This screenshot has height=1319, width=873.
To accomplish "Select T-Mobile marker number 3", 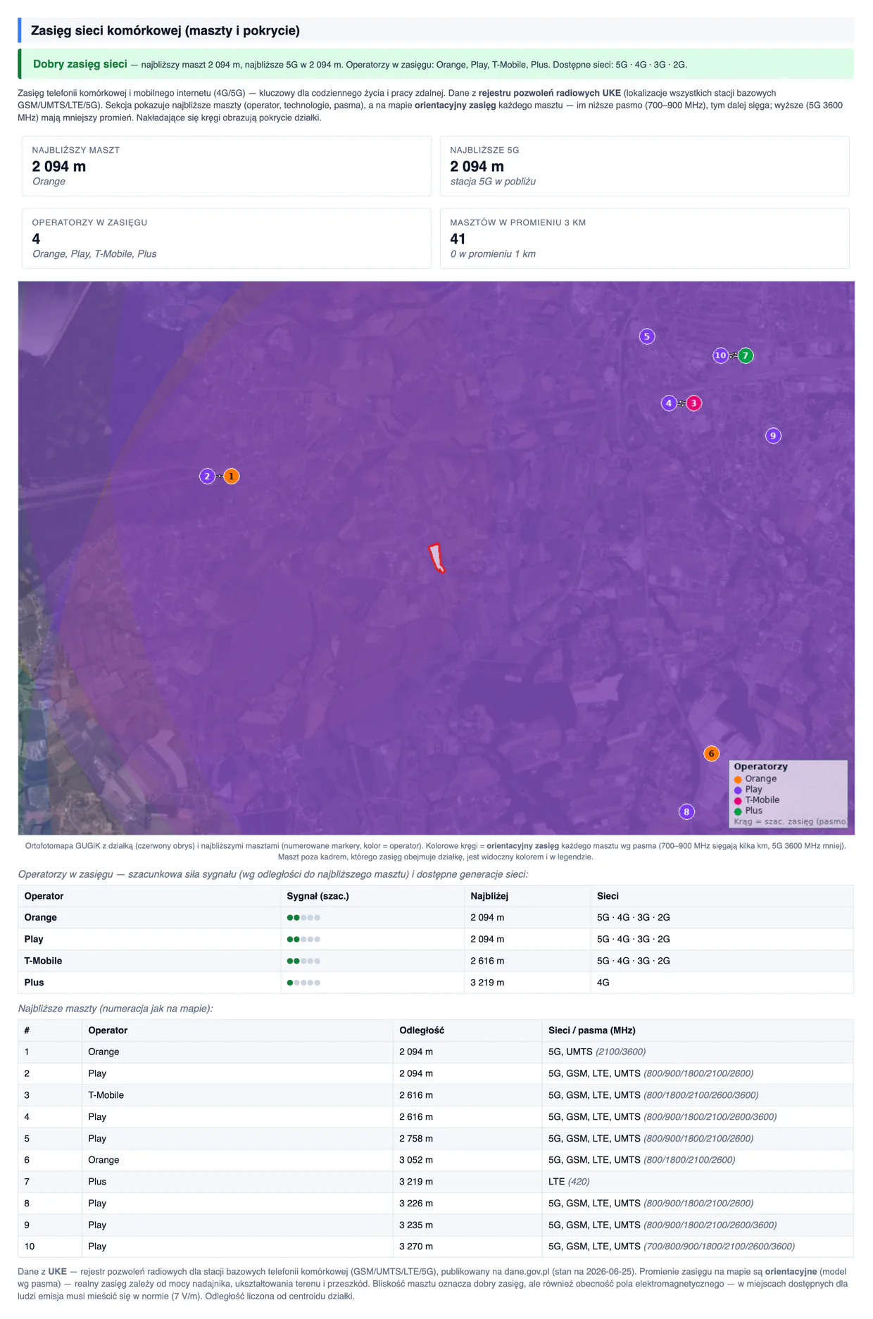I will coord(693,403).
